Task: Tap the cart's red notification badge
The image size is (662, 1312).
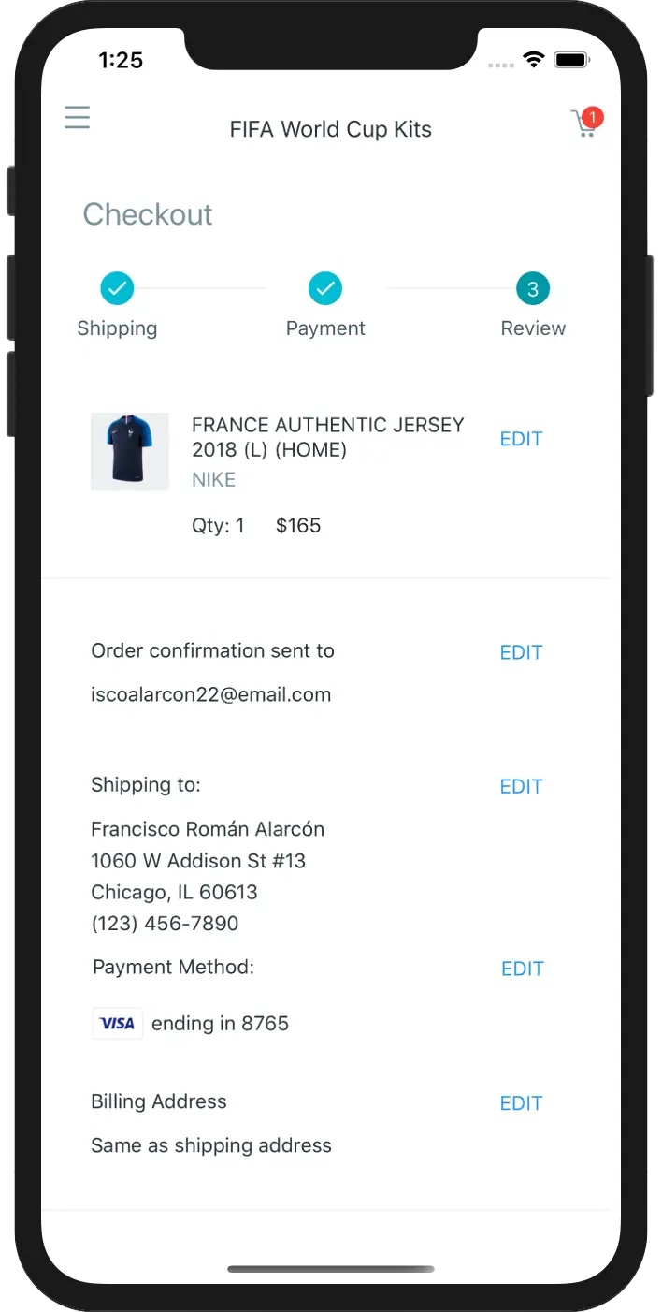Action: [x=592, y=118]
